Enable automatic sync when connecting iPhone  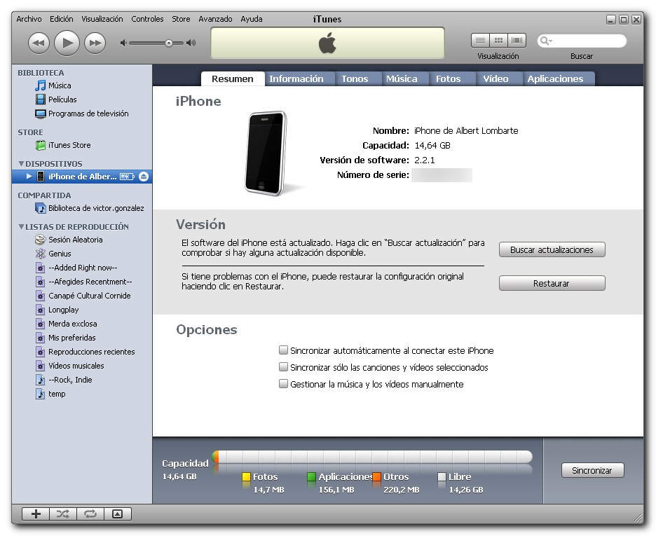click(283, 350)
